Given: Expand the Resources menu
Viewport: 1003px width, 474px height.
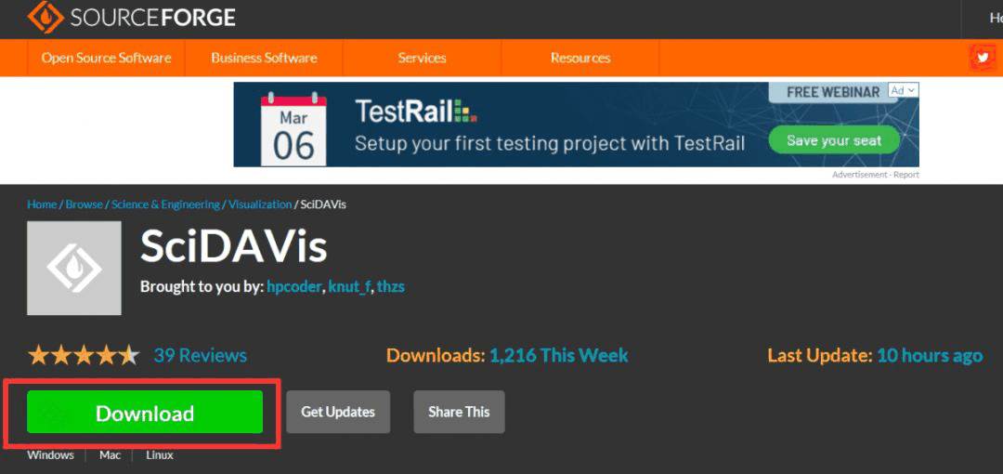Looking at the screenshot, I should click(x=580, y=58).
